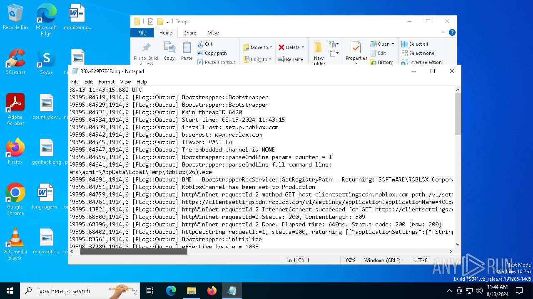Open Quick Access Toolbar customize arrow
This screenshot has width=533, height=299.
[167, 22]
